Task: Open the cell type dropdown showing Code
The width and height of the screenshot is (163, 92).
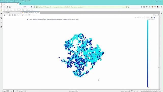Action: (x=31, y=15)
